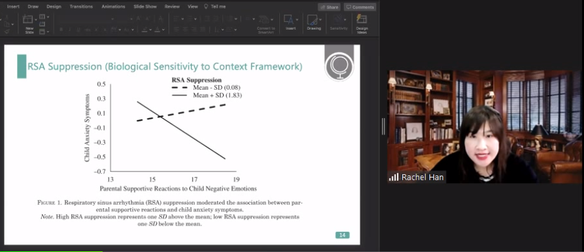This screenshot has width=584, height=252.
Task: Open the font color dropdown arrow
Action: coord(163,29)
